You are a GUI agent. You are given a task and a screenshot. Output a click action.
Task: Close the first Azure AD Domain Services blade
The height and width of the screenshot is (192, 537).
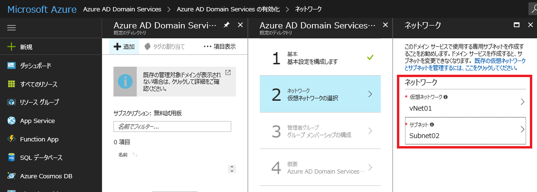pyautogui.click(x=240, y=25)
